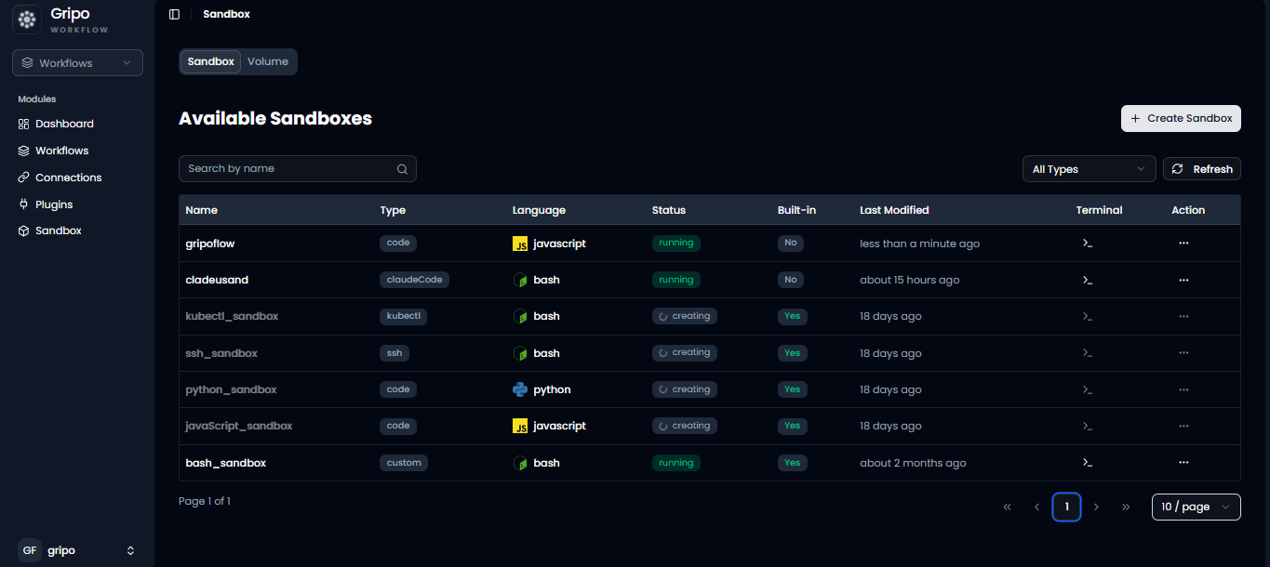This screenshot has width=1270, height=567.
Task: Click the ssh_sandbox name
Action: tap(221, 353)
